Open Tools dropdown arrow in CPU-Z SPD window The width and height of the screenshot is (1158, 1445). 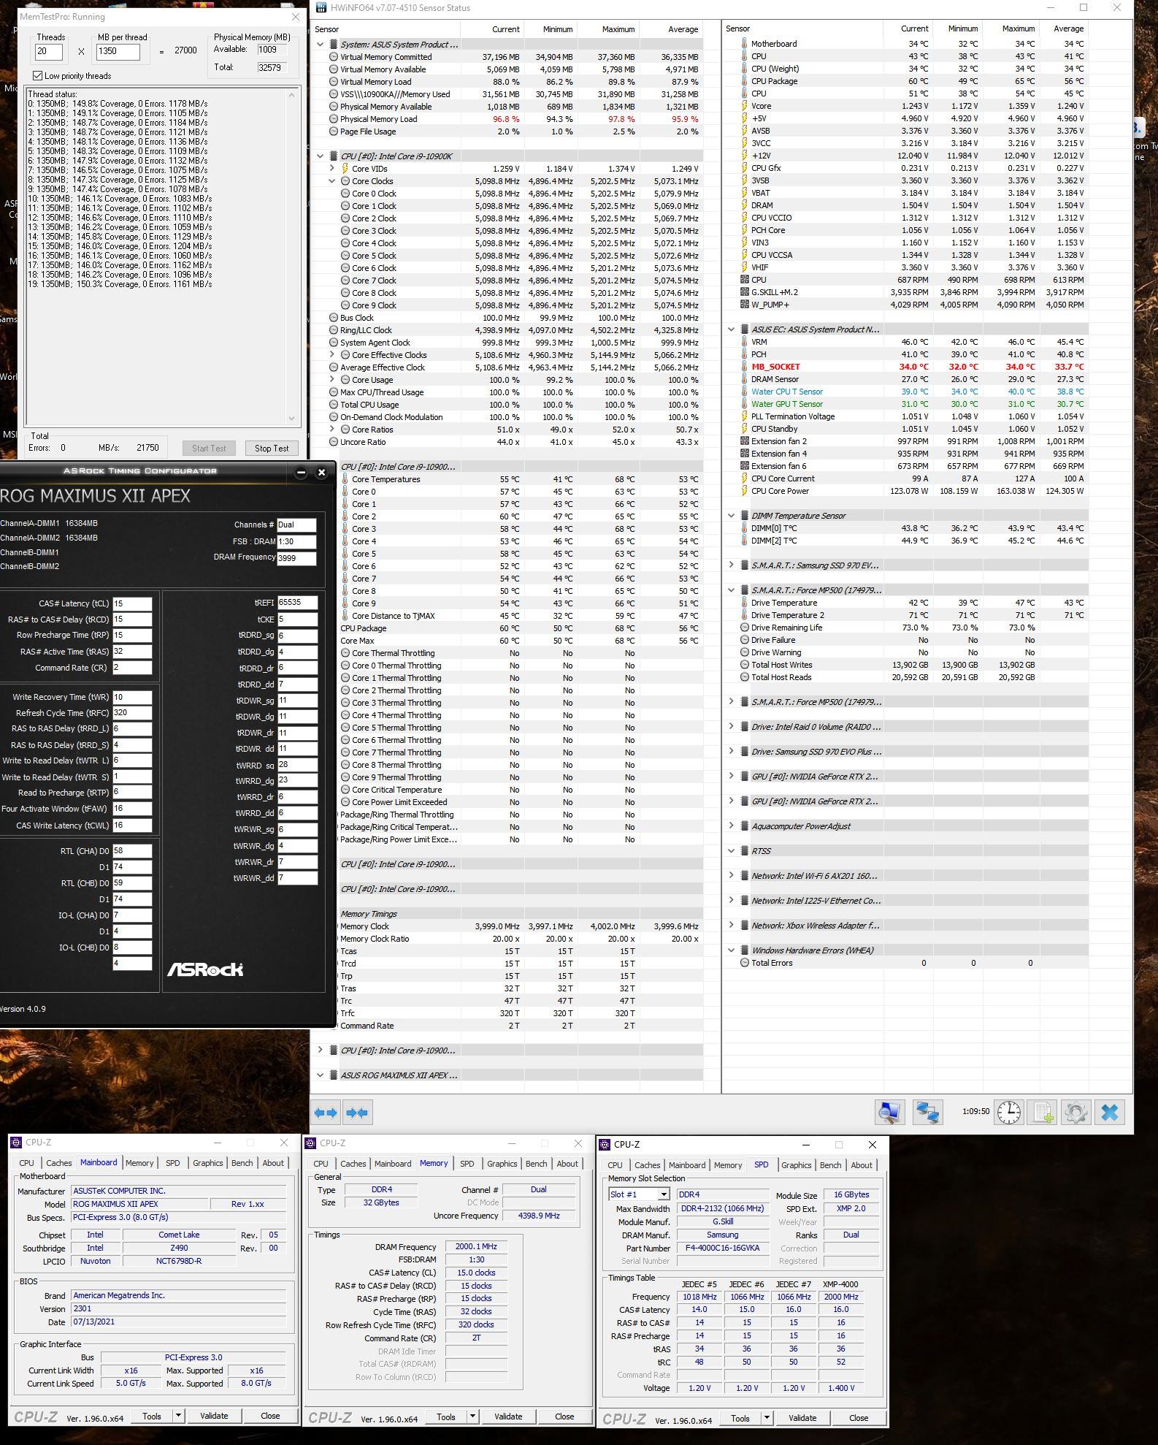(766, 1418)
